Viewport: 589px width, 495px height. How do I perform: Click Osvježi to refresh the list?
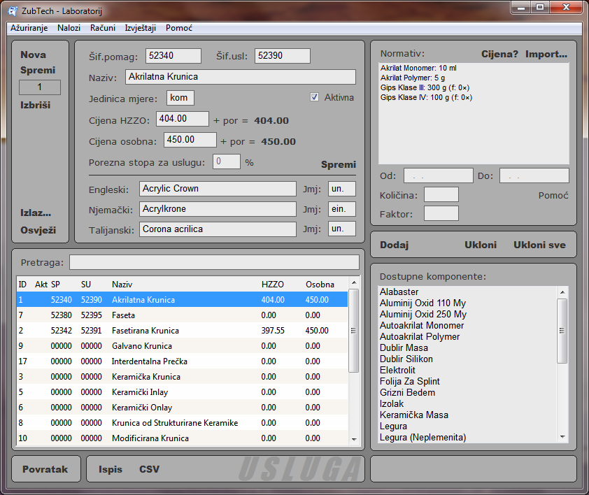(38, 230)
